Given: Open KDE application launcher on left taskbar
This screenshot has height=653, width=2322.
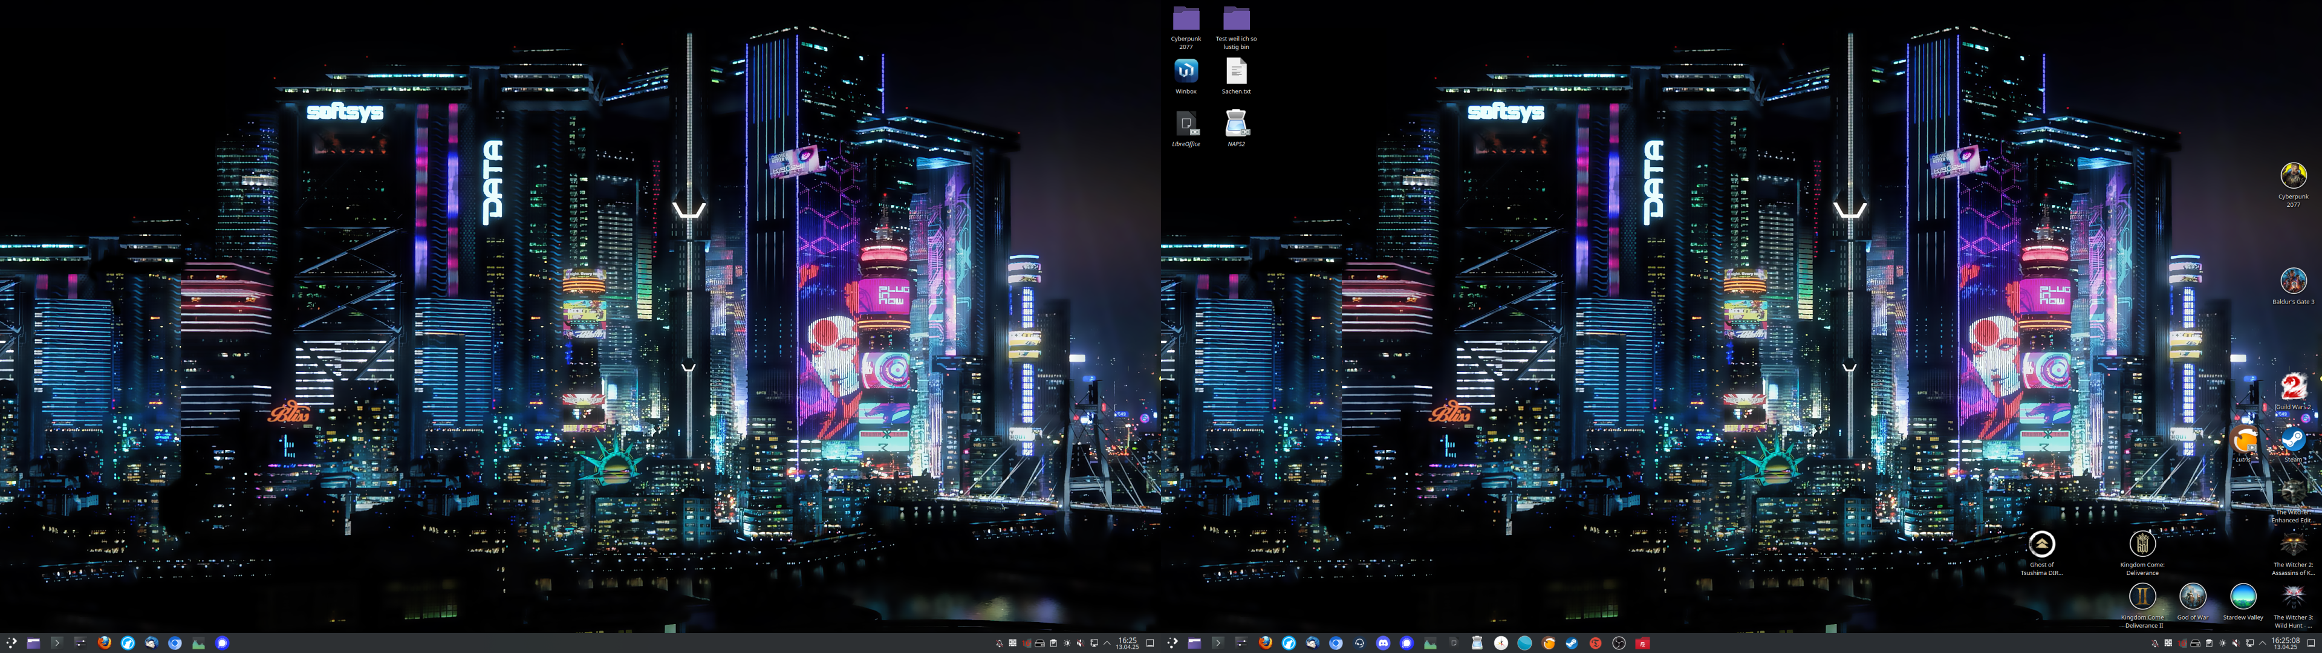Looking at the screenshot, I should 11,643.
